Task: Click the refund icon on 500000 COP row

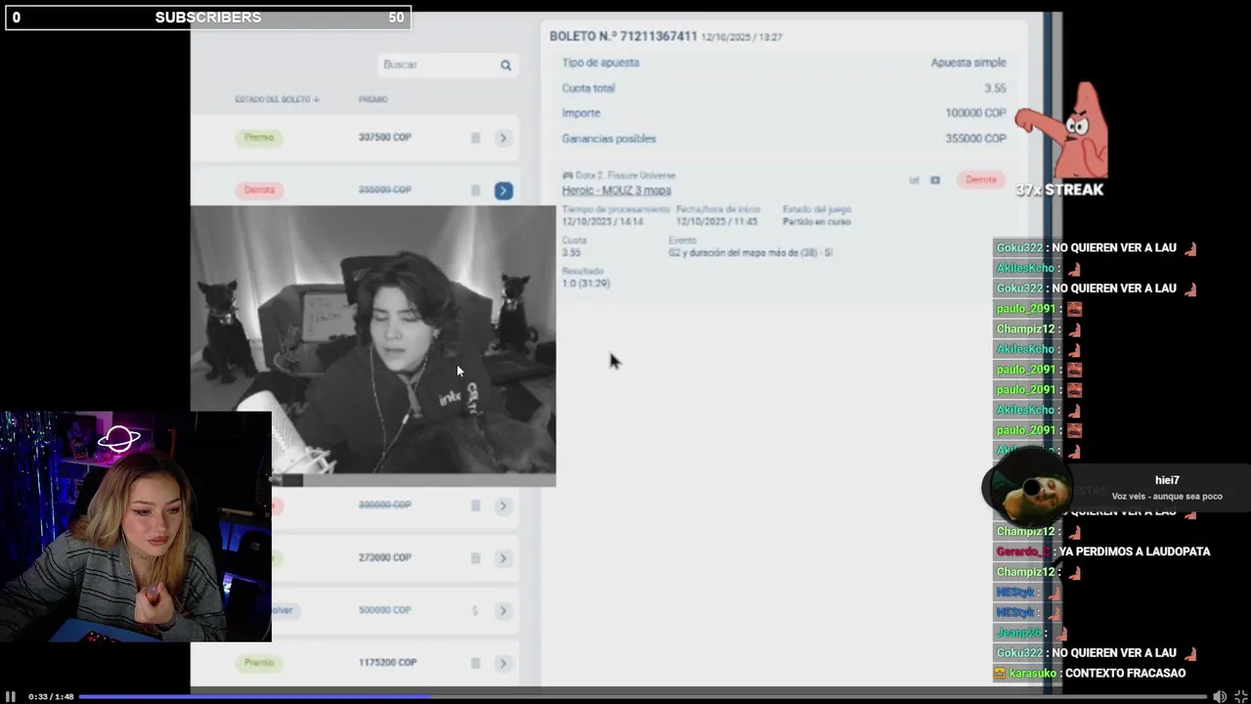Action: (x=476, y=611)
